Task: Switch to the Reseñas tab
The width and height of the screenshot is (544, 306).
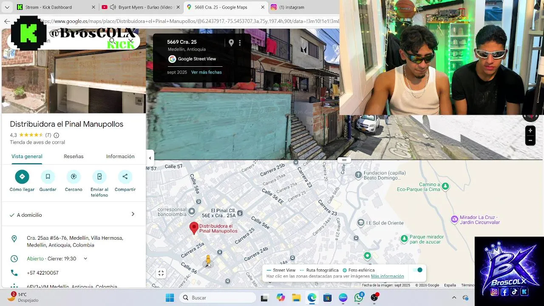Action: click(74, 156)
